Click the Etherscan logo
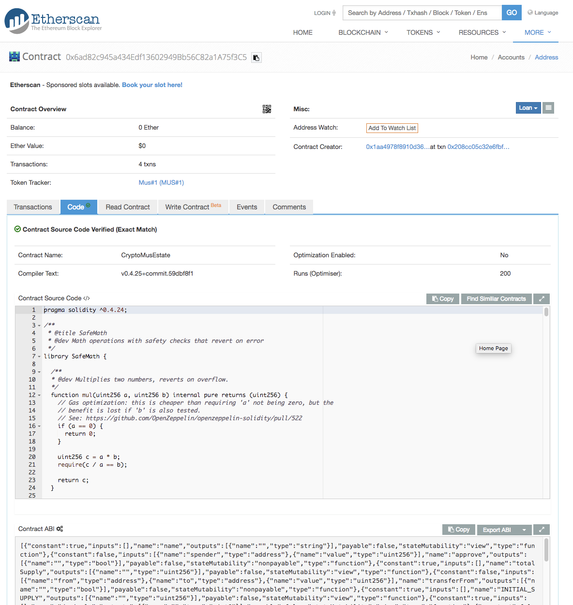Image resolution: width=573 pixels, height=605 pixels. (53, 21)
